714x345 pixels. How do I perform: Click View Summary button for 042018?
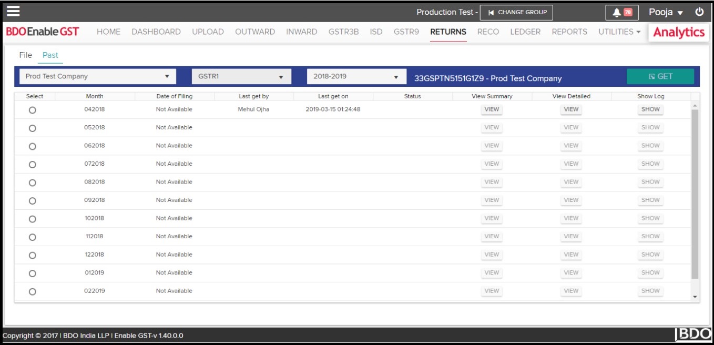coord(492,109)
